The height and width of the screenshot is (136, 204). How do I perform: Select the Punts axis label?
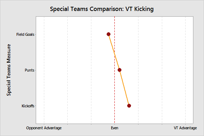29,70
